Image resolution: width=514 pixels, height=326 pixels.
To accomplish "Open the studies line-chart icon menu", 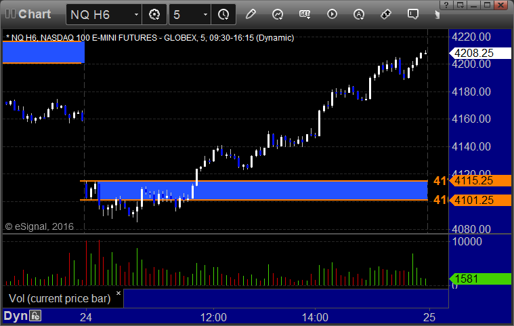I will click(x=278, y=14).
